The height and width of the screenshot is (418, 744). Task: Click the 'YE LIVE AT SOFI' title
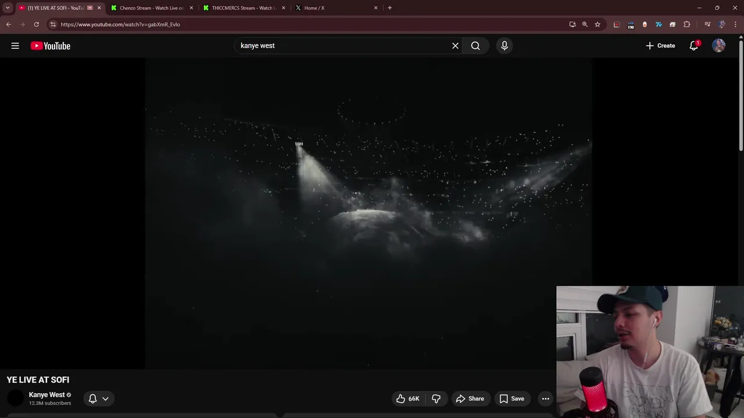click(38, 380)
